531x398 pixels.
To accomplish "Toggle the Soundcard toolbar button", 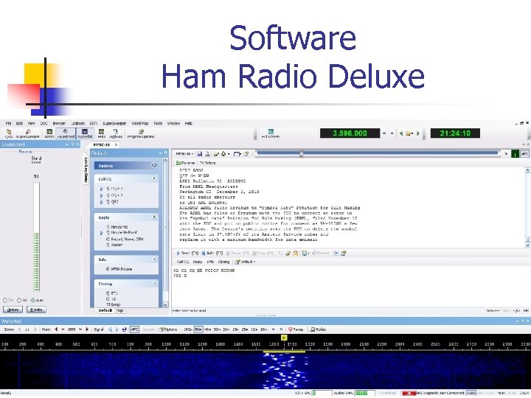I will click(x=66, y=133).
